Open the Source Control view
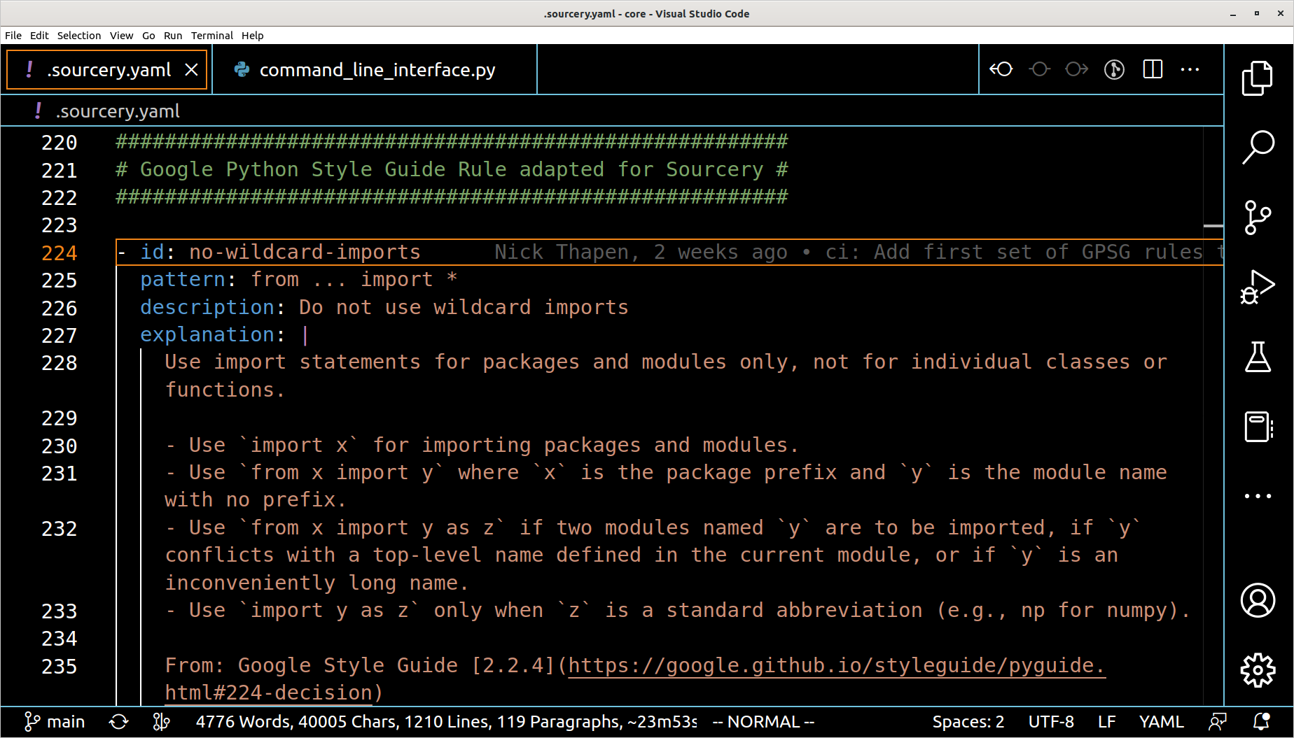The height and width of the screenshot is (738, 1294). click(x=1258, y=217)
